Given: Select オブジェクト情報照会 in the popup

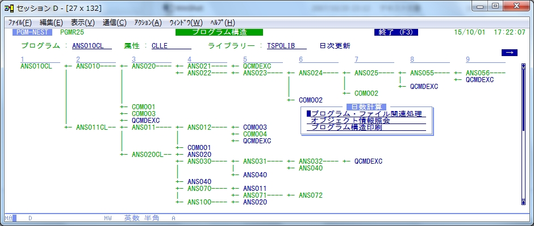Looking at the screenshot, I should (x=366, y=121).
